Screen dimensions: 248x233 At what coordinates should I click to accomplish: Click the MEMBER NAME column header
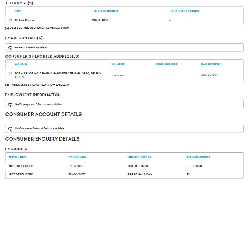click(18, 157)
